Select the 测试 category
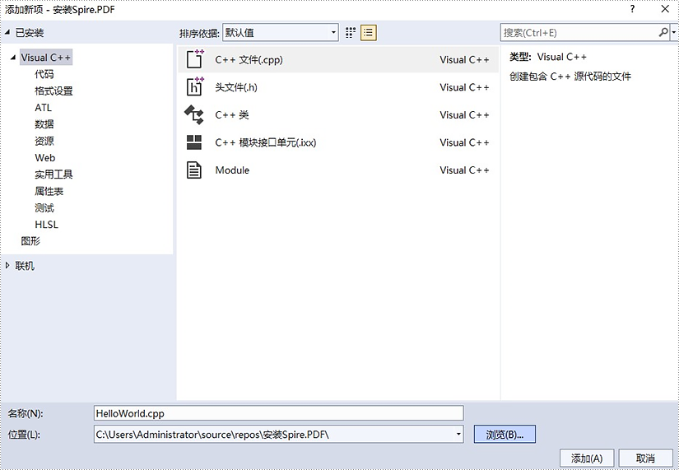The height and width of the screenshot is (470, 679). pyautogui.click(x=44, y=208)
